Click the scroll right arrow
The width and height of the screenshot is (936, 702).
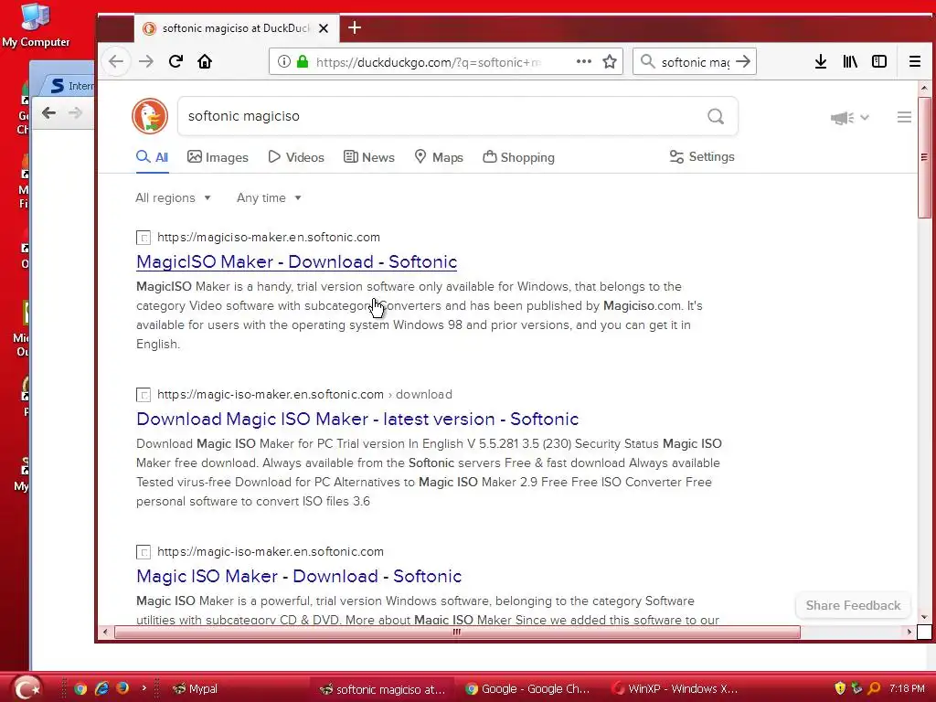(x=909, y=632)
